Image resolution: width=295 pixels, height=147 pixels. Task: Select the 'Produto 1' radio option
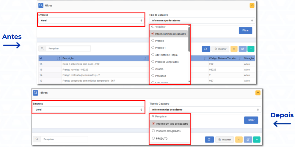tap(153, 48)
